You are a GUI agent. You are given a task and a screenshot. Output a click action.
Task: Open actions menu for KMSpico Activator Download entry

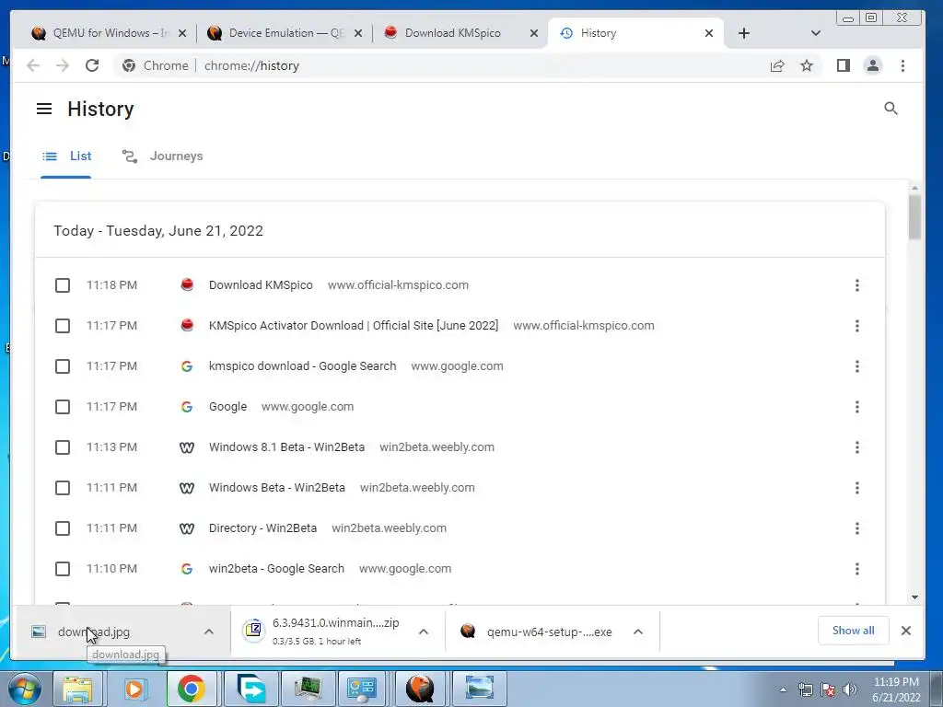click(857, 326)
